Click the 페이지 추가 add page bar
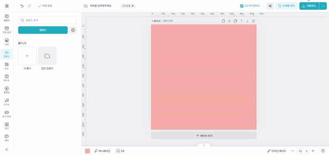329x155 pixels. (x=204, y=136)
